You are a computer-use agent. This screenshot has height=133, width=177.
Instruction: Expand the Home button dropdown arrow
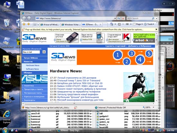coord(115,24)
